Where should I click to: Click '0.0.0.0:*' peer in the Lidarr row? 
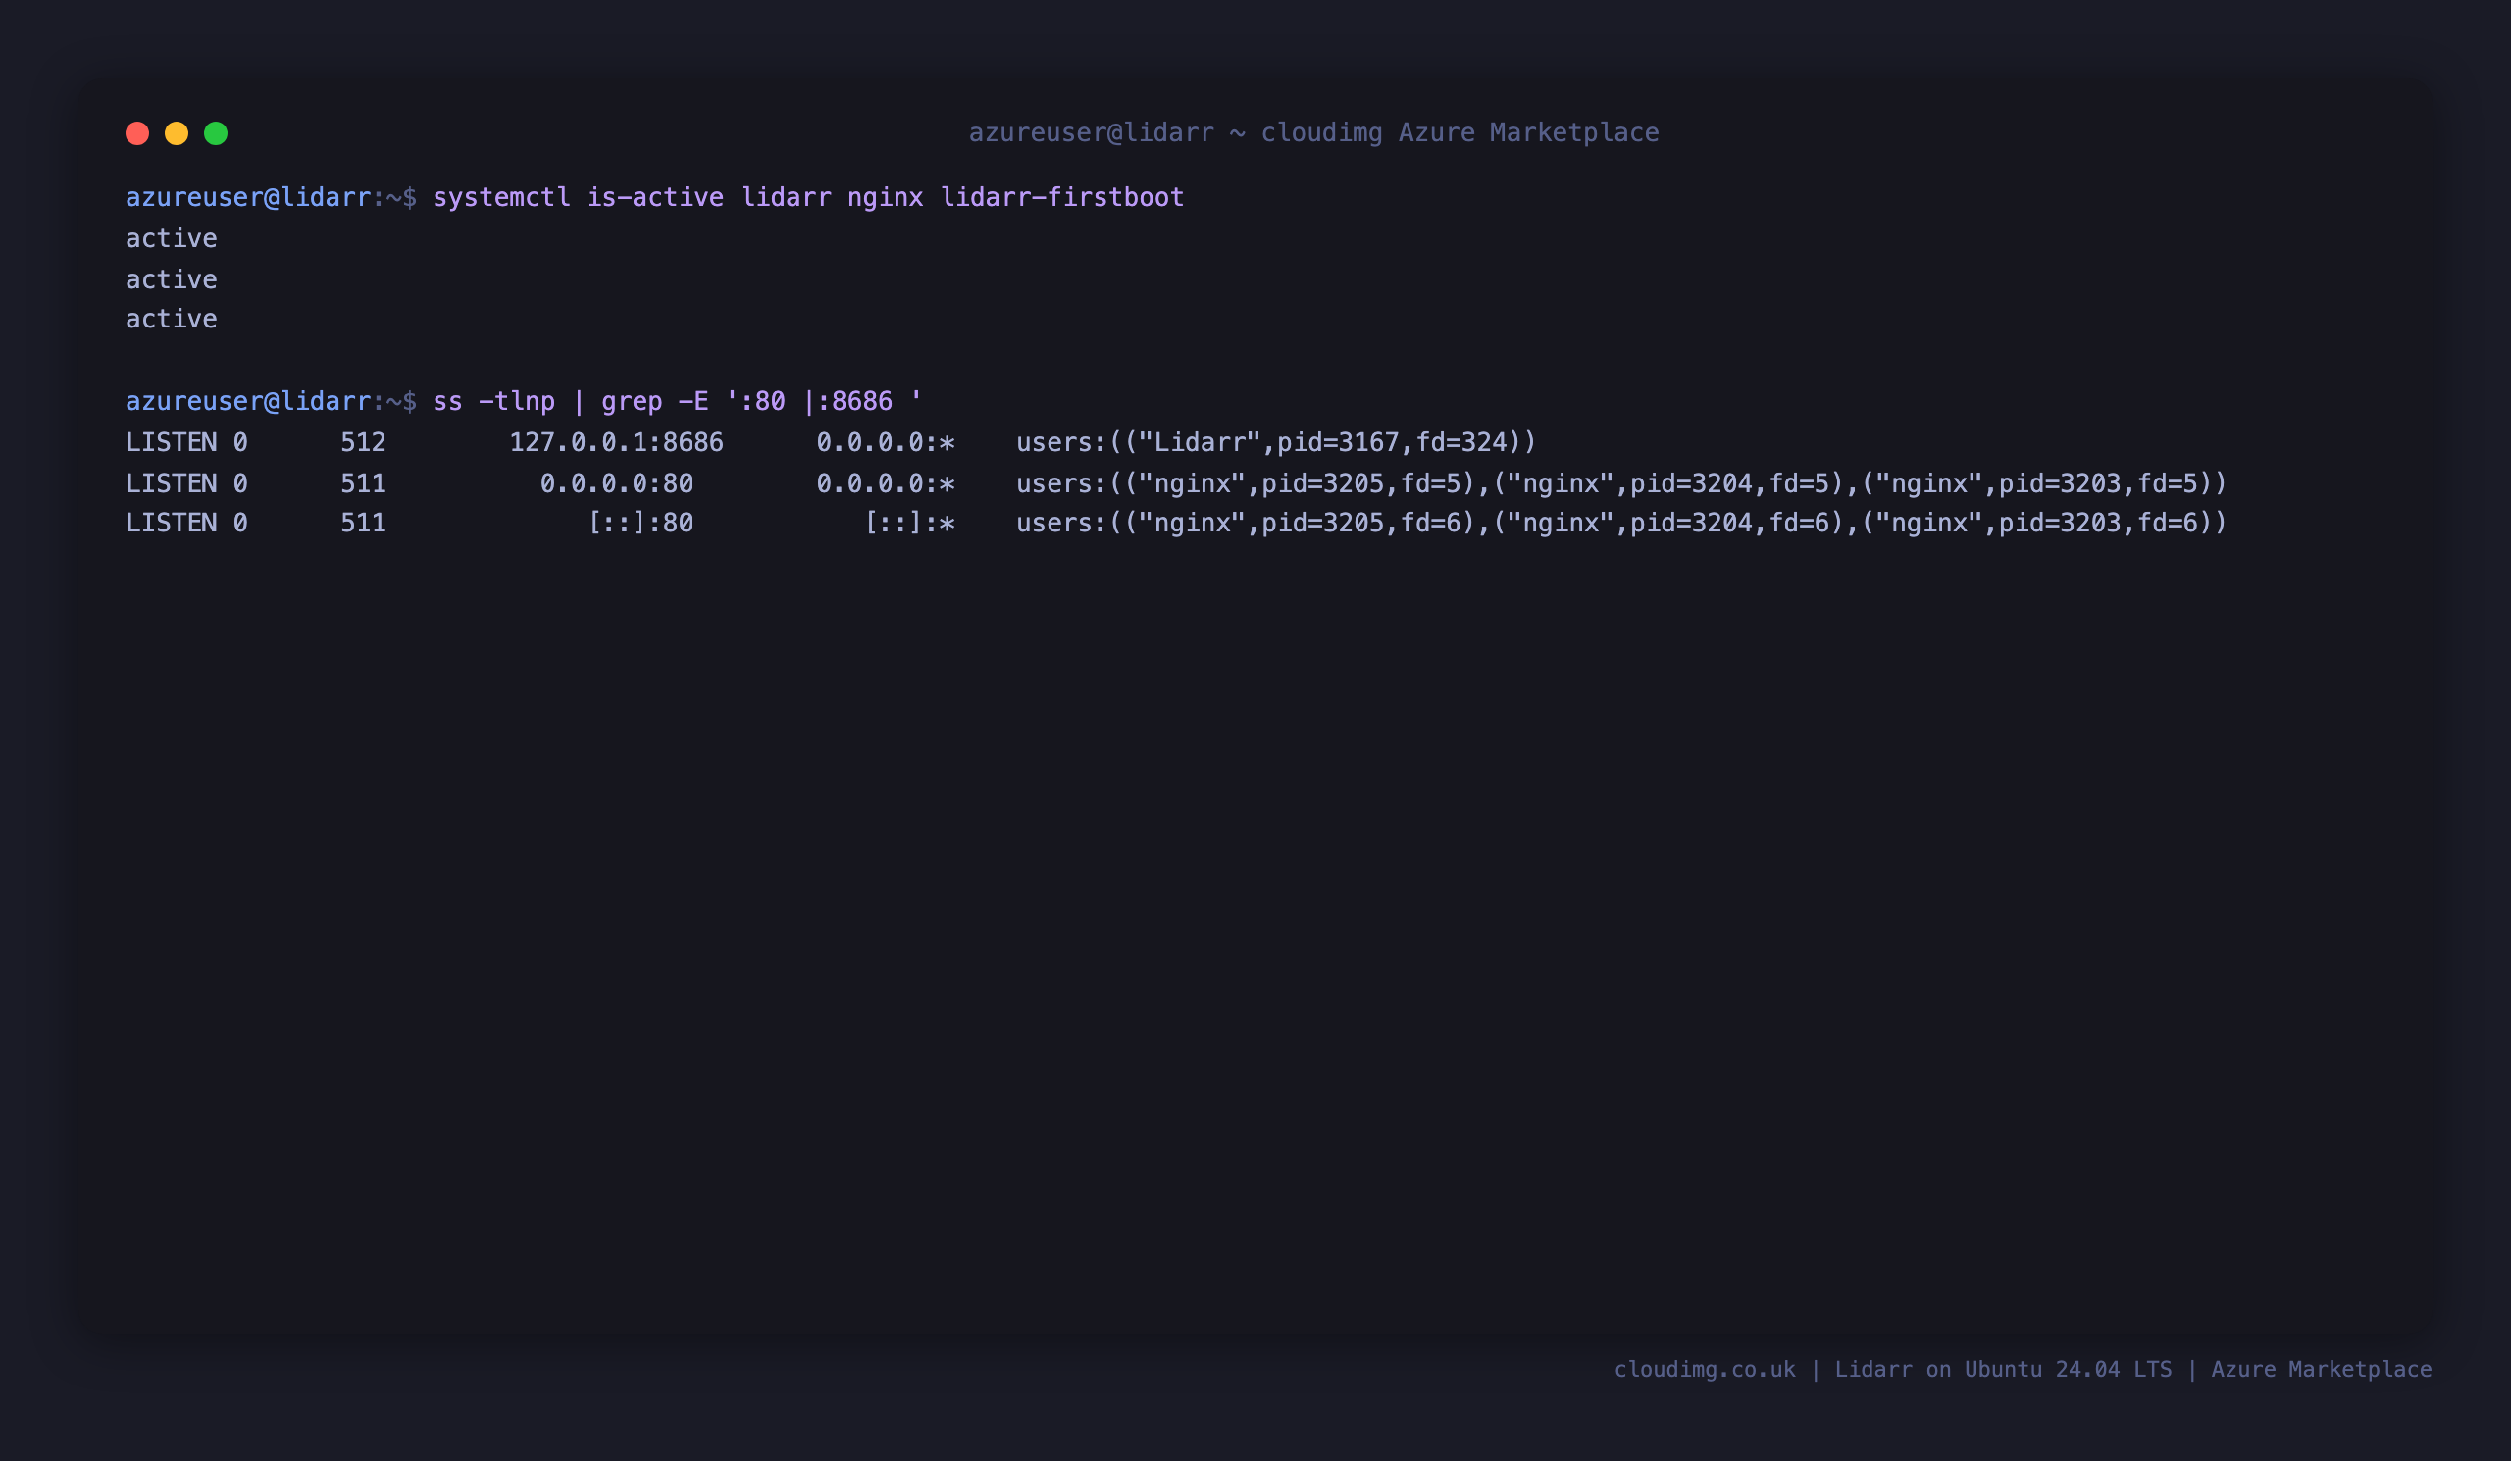(886, 443)
